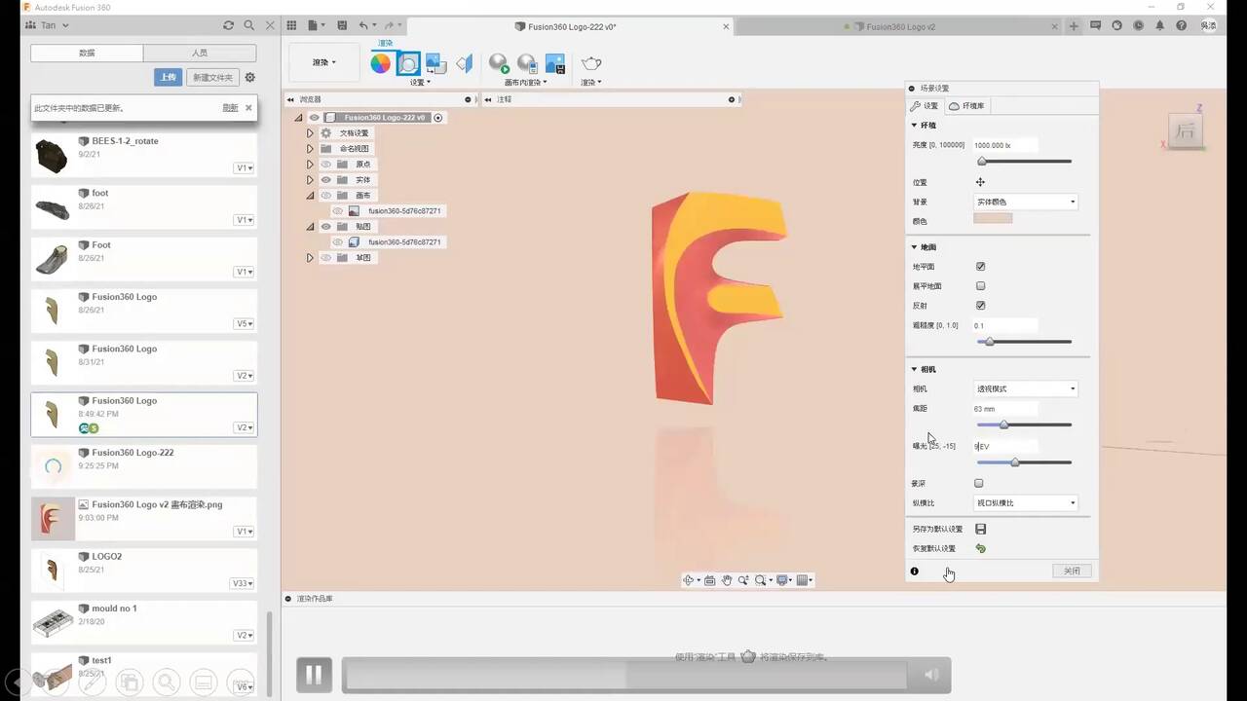Capture image with the save picture icon
The width and height of the screenshot is (1247, 701).
coord(555,63)
